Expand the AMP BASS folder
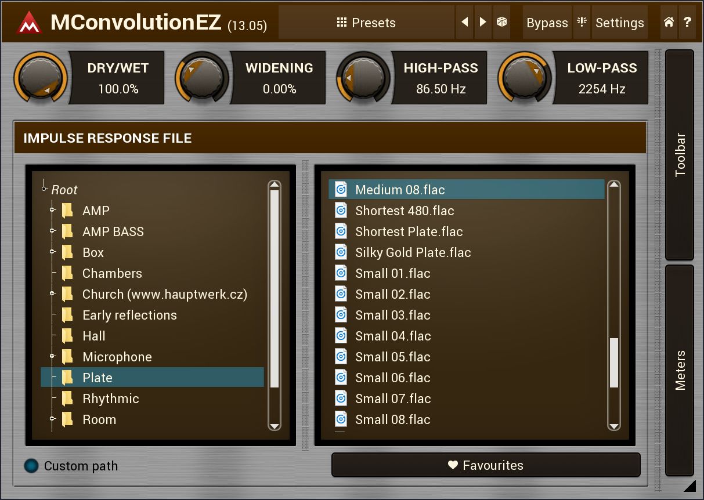The height and width of the screenshot is (500, 704). pyautogui.click(x=53, y=231)
